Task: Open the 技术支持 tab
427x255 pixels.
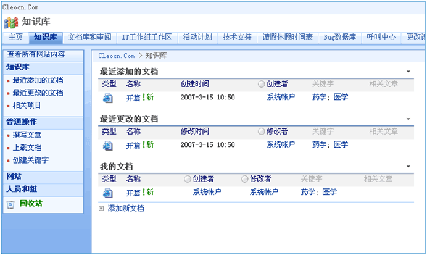Action: pos(237,37)
